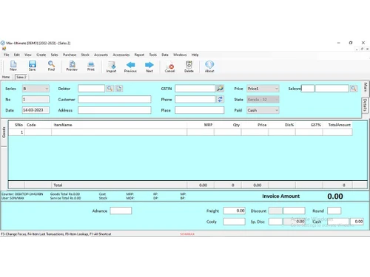This screenshot has width=370, height=277.
Task: Switch to the Home tab
Action: click(x=6, y=77)
